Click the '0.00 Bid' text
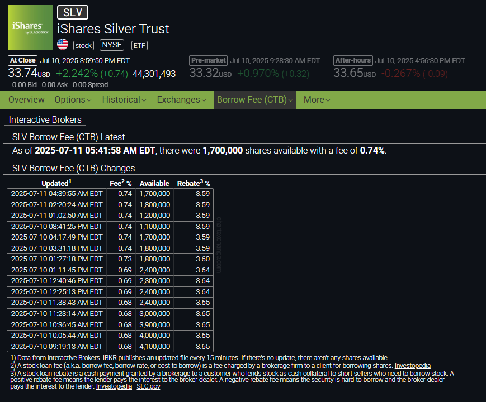The width and height of the screenshot is (486, 402). 24,85
